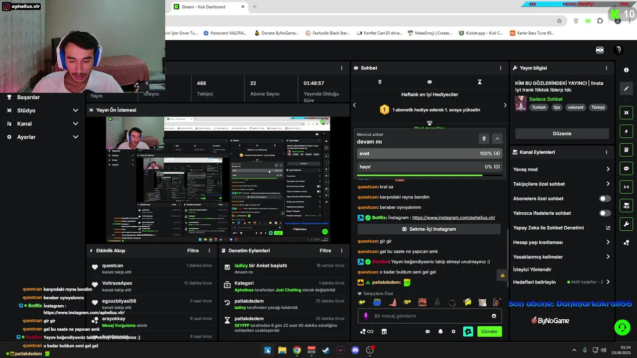Open chat settings gear below message box
The image size is (637, 358).
pyautogui.click(x=453, y=332)
